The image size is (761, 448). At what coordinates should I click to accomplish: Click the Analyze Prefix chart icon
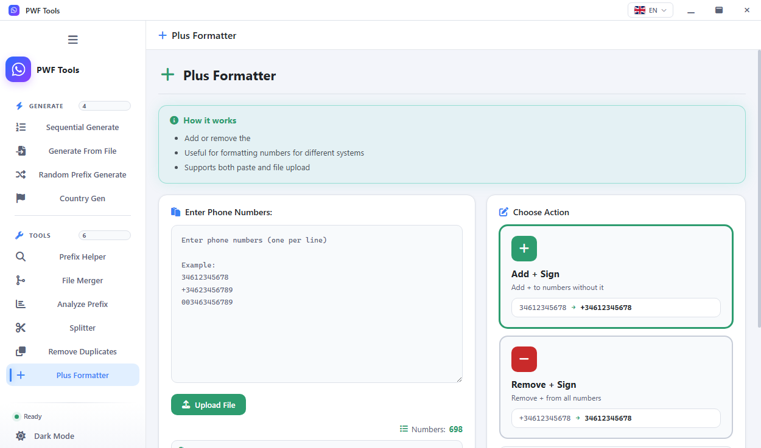pyautogui.click(x=21, y=304)
